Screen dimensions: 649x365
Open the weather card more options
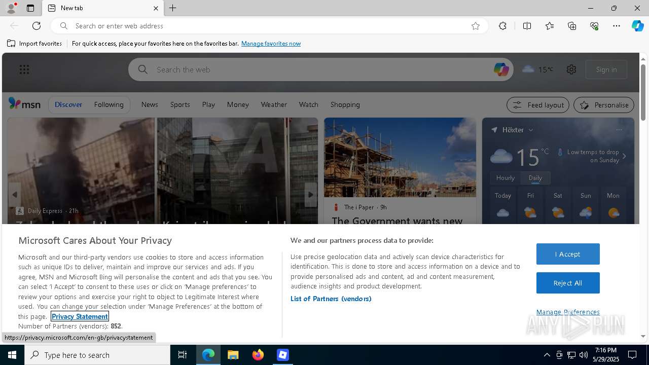point(619,130)
